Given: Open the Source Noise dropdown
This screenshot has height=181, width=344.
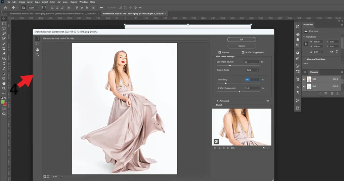Looking at the screenshot, I should (x=252, y=70).
